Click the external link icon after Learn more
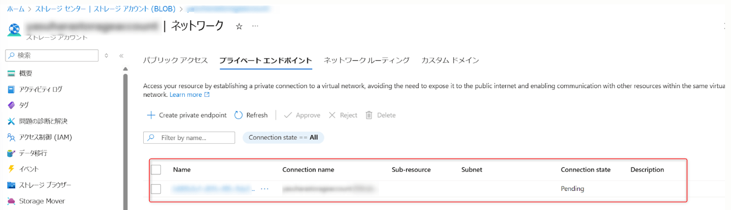731x210 pixels. click(x=207, y=95)
